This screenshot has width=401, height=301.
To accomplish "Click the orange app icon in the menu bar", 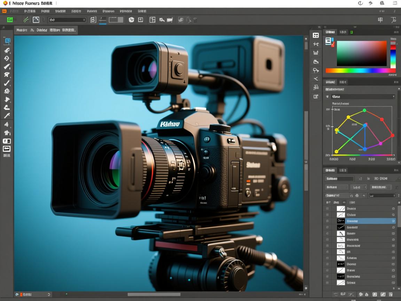I will pos(4,11).
